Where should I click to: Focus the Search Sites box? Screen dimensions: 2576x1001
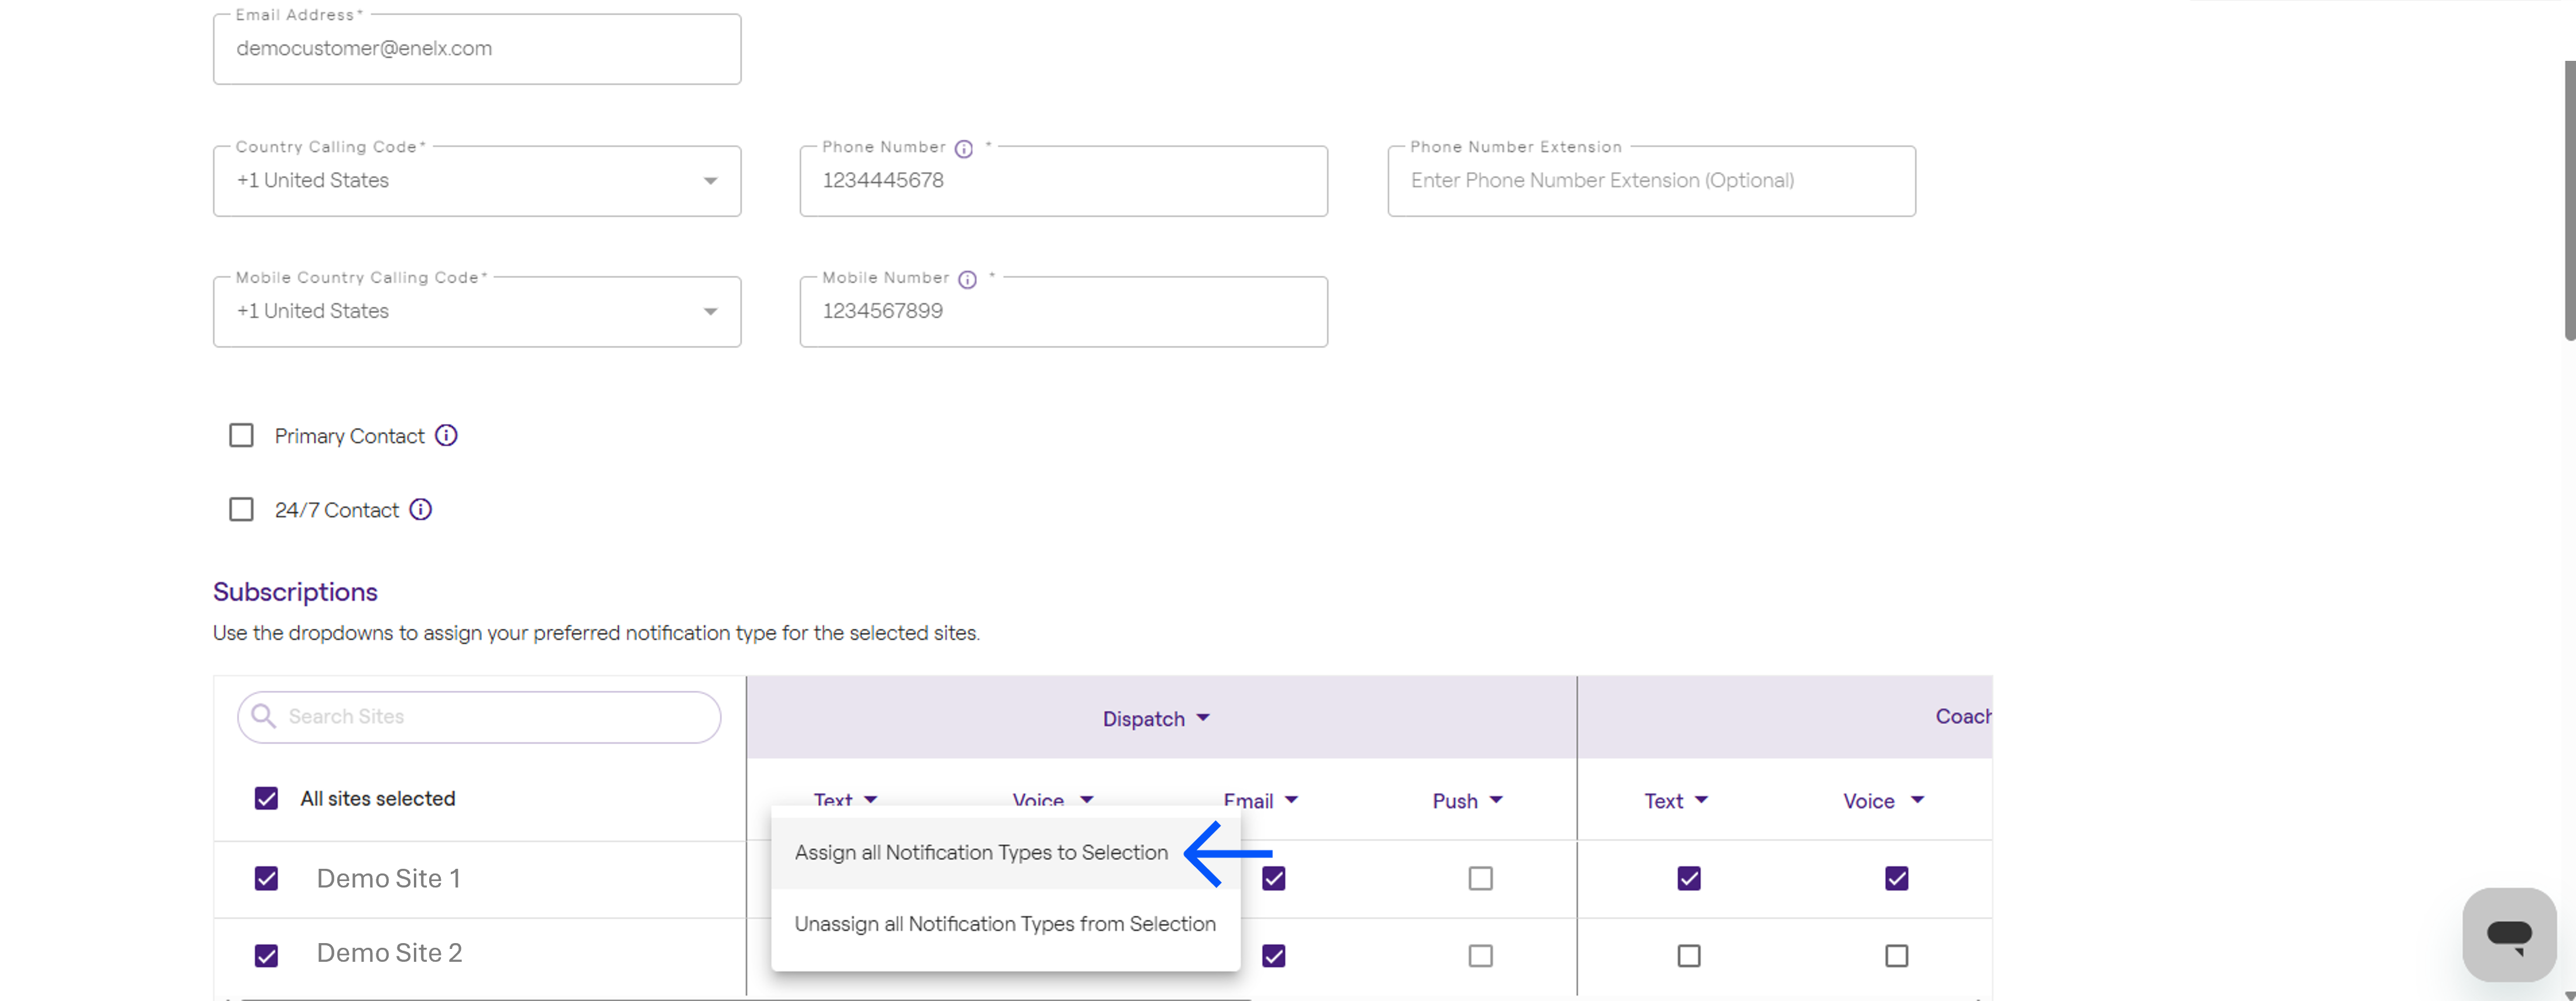pos(479,716)
